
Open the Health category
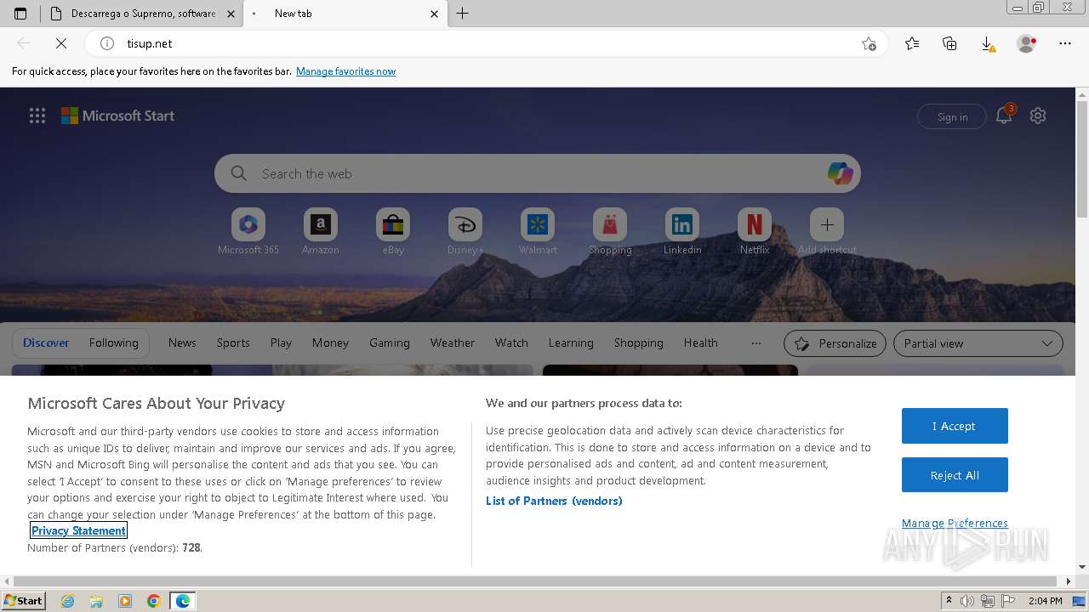701,343
